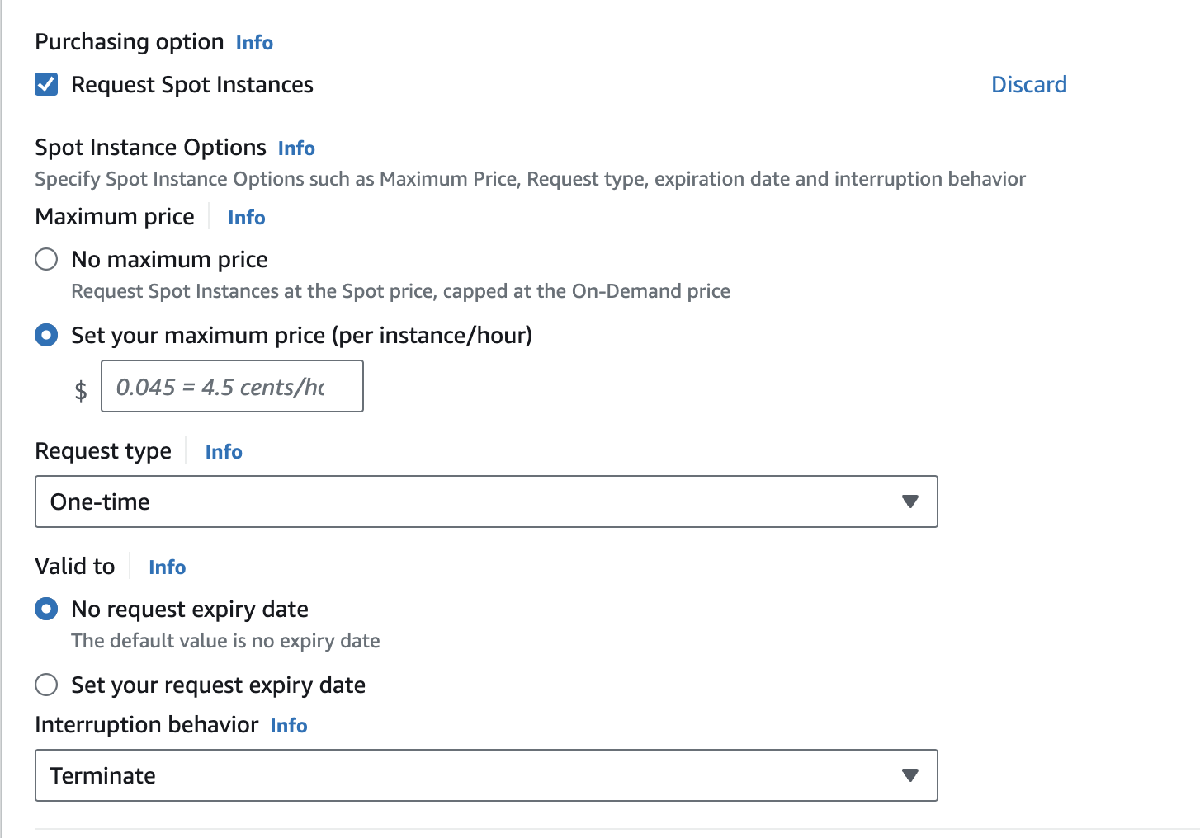This screenshot has width=1200, height=838.
Task: Select No request expiry date option
Action: click(x=46, y=610)
